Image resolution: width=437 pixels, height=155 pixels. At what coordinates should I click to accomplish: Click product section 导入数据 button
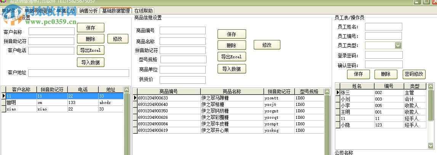pyautogui.click(x=232, y=69)
